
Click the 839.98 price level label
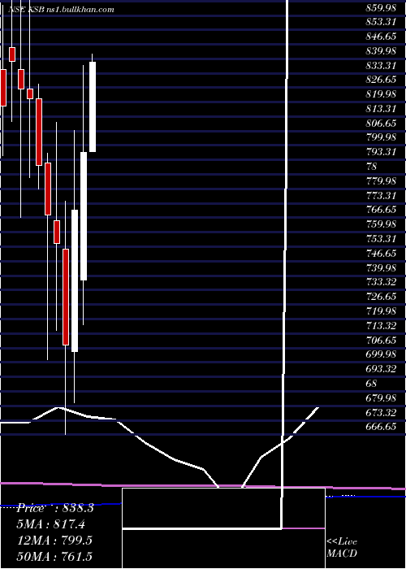[381, 50]
